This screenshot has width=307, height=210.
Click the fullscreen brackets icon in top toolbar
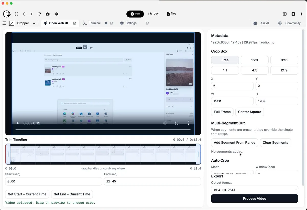tap(16, 14)
